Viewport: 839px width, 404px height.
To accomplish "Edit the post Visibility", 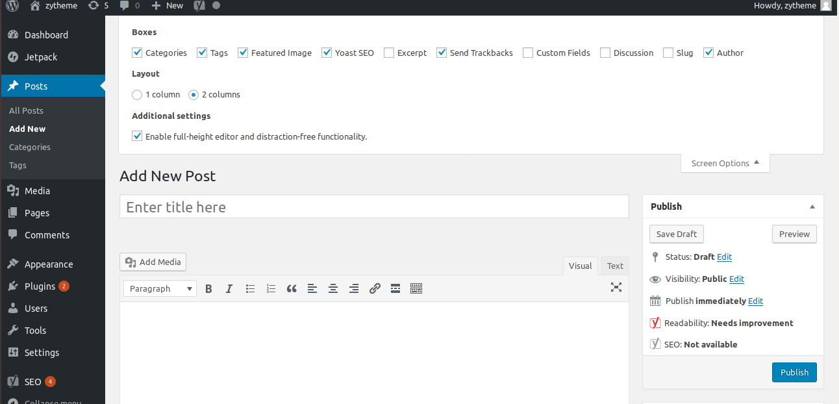I will (736, 279).
